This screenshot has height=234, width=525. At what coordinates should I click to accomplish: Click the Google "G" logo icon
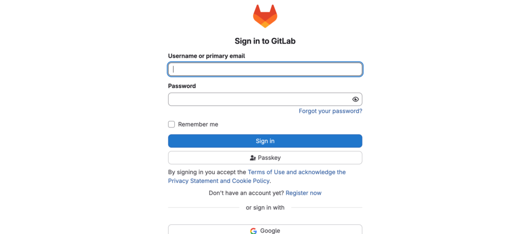pyautogui.click(x=253, y=231)
